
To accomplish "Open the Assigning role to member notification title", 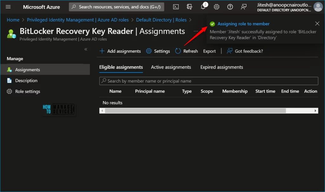I will click(x=243, y=24).
